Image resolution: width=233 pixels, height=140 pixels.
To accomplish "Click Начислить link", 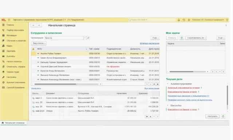I will 36,88.
